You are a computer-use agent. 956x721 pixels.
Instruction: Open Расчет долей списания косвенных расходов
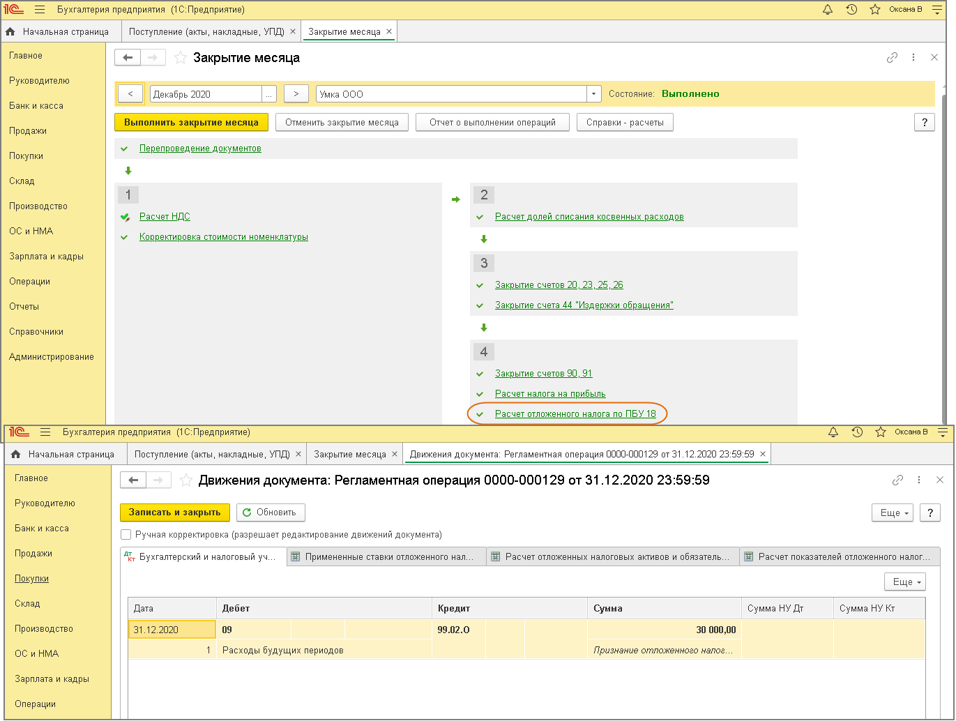point(589,217)
